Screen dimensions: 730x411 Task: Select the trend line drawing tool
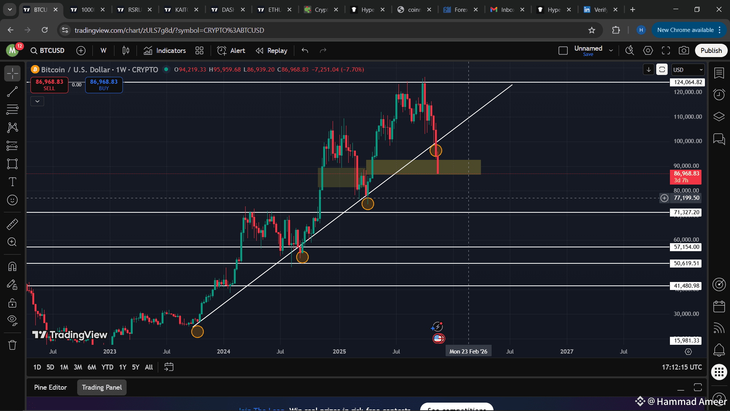tap(12, 91)
